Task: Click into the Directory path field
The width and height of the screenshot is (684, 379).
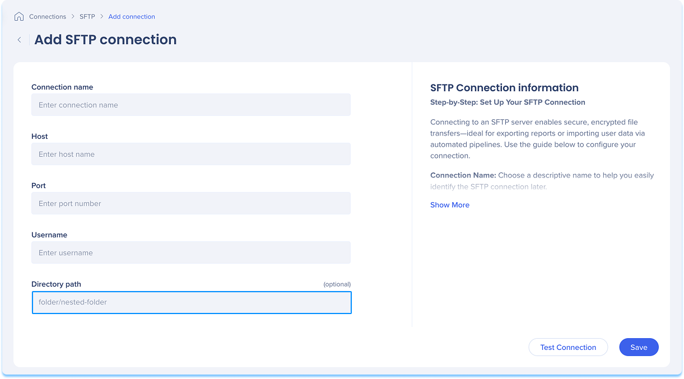Action: point(192,302)
